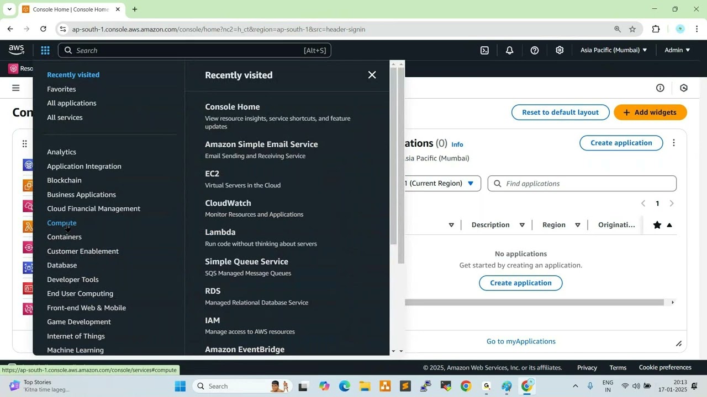
Task: Open the hamburger side navigation icon
Action: [x=16, y=88]
